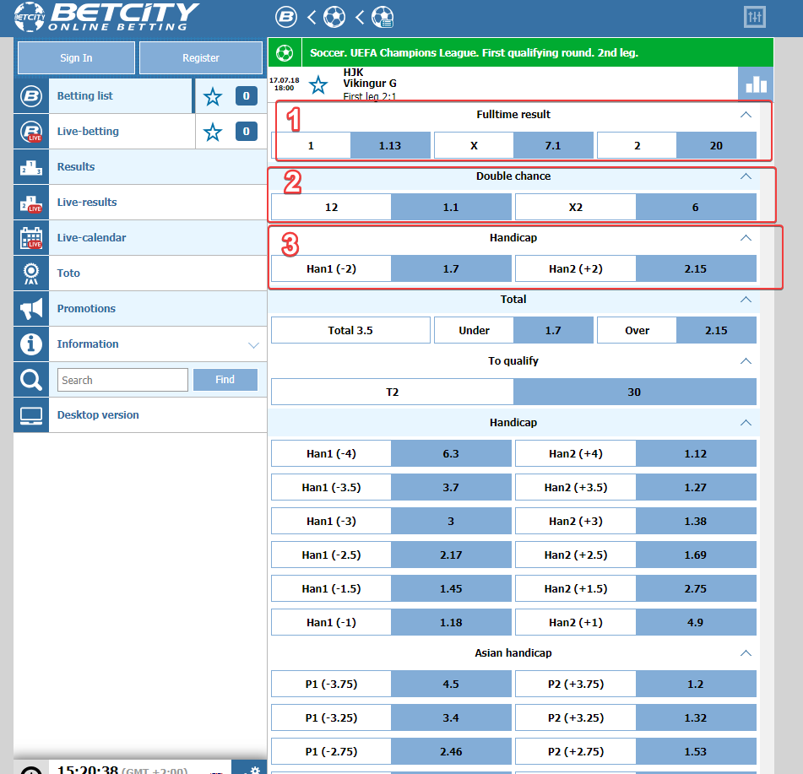The width and height of the screenshot is (803, 774).
Task: Open the soccer league list breadcrumb icon
Action: point(383,18)
